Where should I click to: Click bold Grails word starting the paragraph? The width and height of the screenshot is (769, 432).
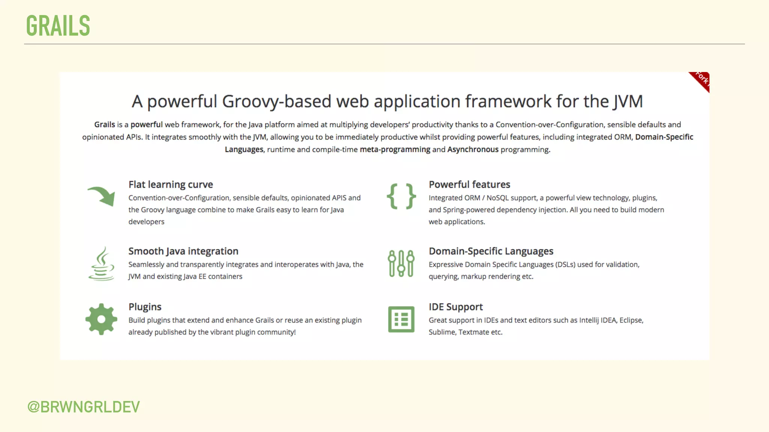(x=104, y=124)
